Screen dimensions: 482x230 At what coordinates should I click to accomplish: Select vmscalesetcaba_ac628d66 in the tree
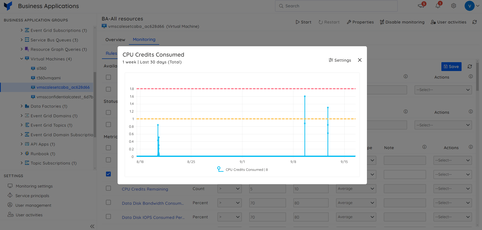[63, 87]
